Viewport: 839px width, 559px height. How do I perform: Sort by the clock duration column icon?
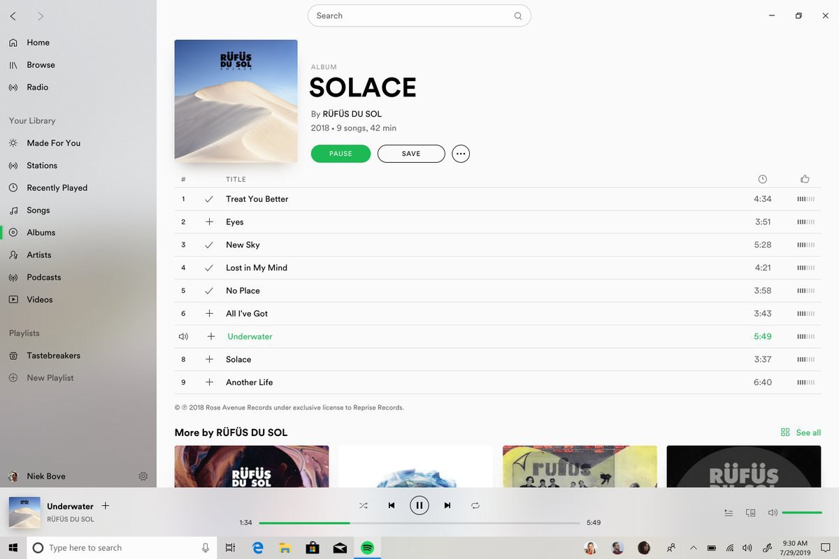(763, 180)
